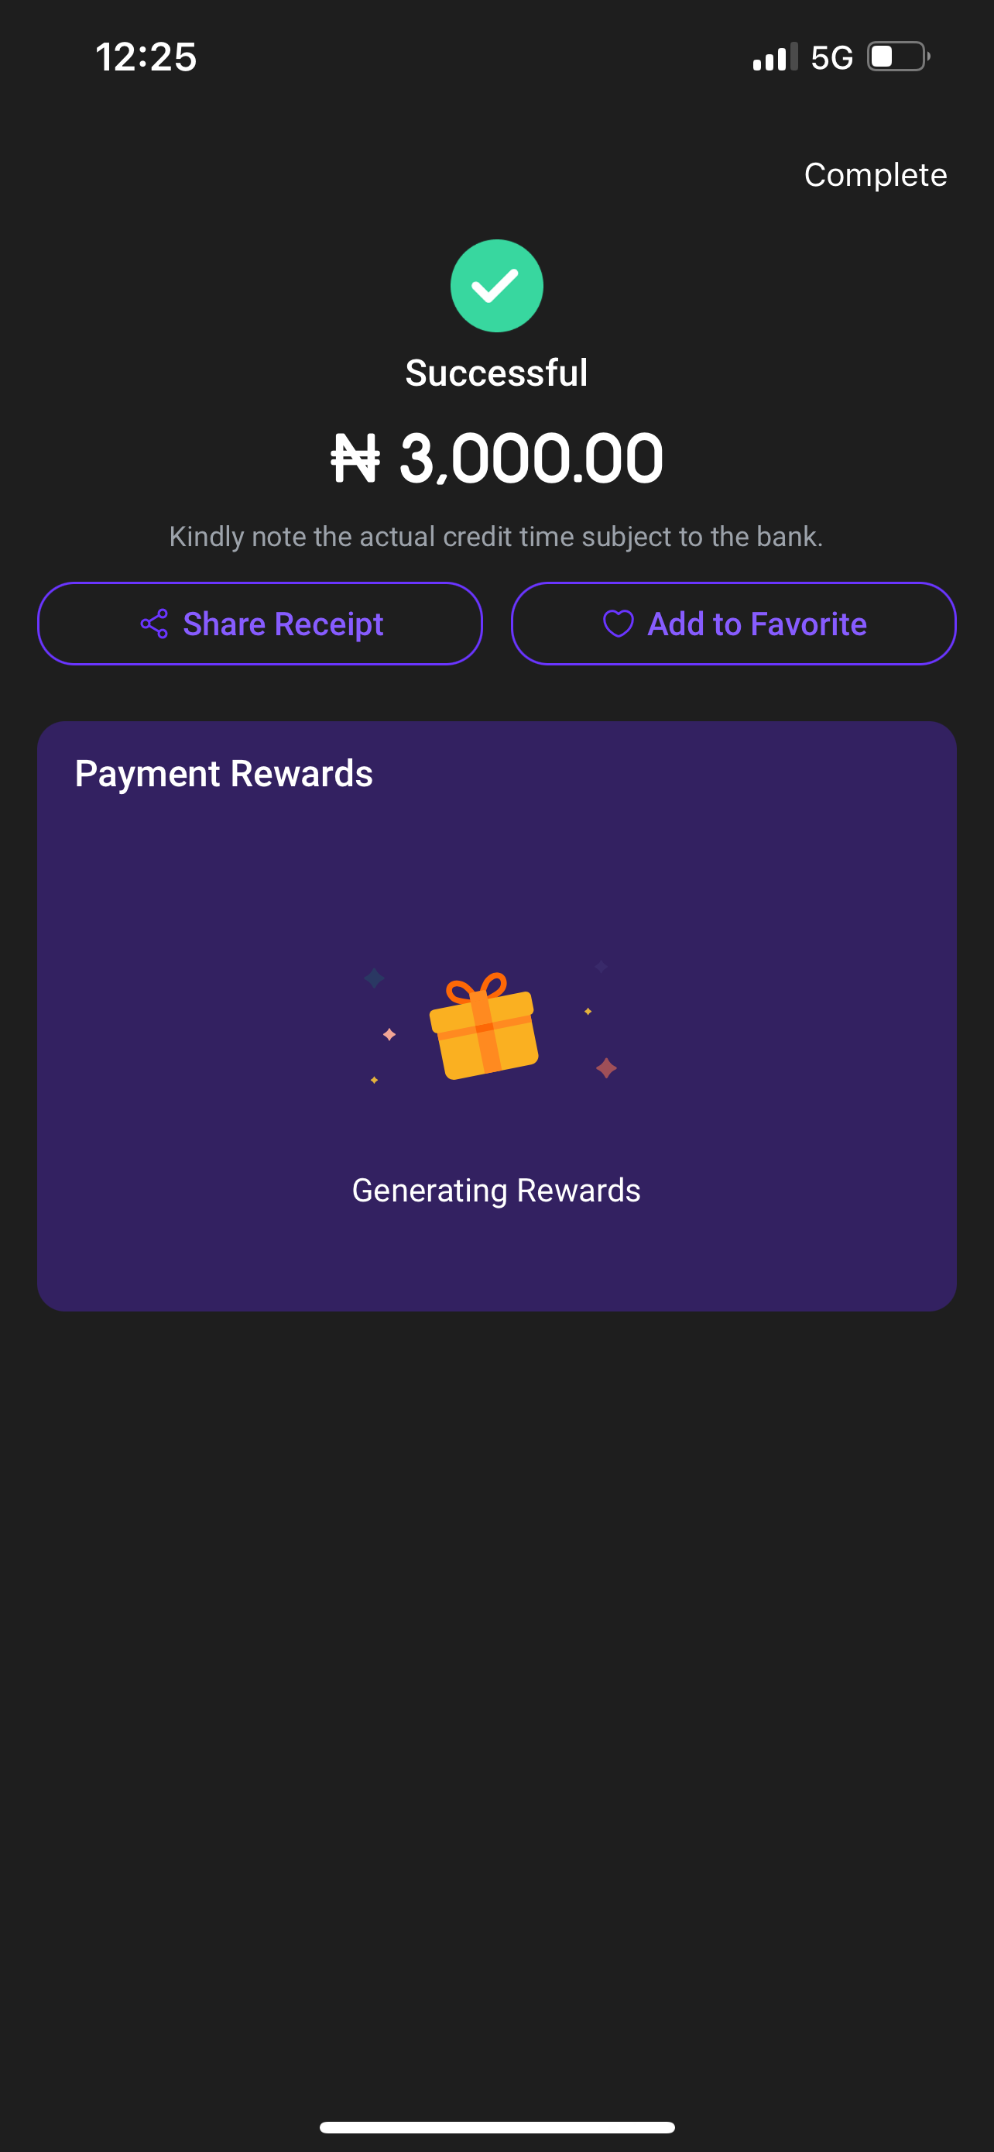Viewport: 994px width, 2152px height.
Task: Click the Naira currency symbol
Action: [x=355, y=458]
